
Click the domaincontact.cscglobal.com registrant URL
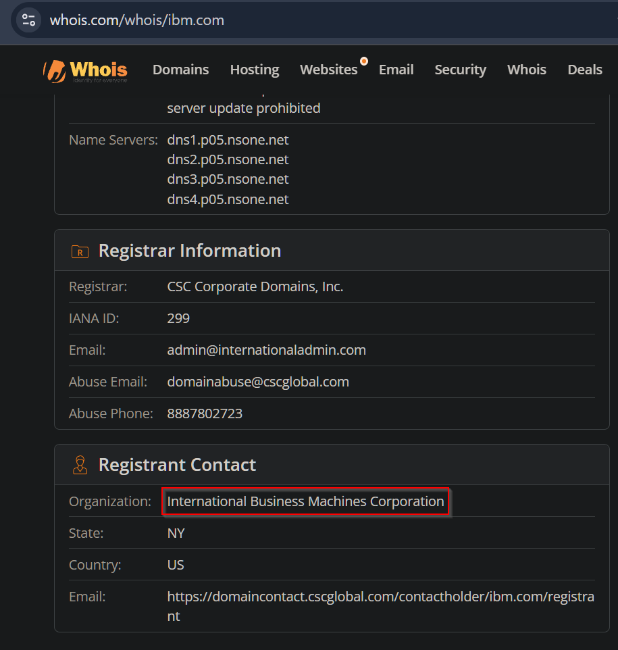coord(380,607)
